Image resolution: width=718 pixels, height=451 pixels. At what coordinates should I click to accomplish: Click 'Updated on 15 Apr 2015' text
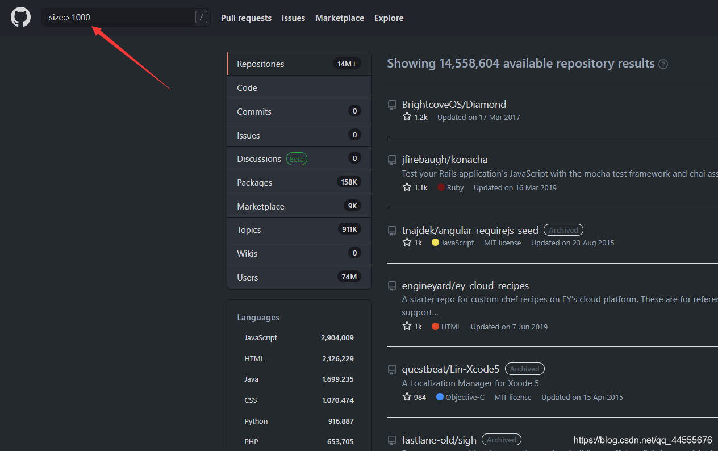pyautogui.click(x=582, y=397)
